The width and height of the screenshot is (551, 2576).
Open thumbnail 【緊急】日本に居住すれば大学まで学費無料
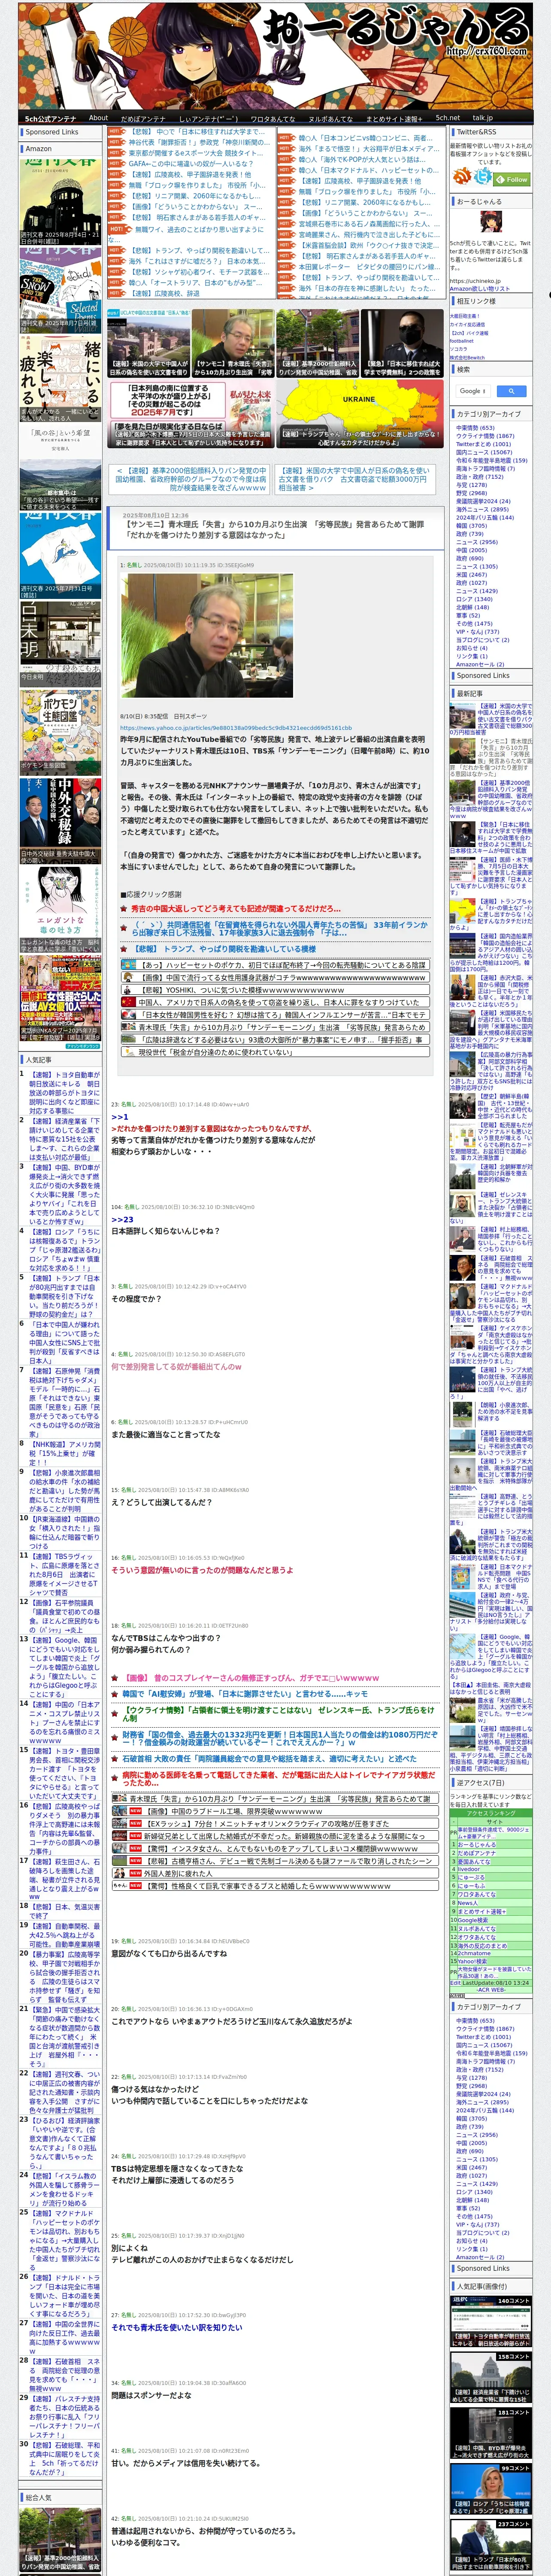(x=402, y=343)
